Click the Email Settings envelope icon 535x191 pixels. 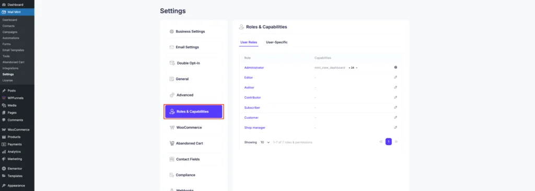point(171,47)
